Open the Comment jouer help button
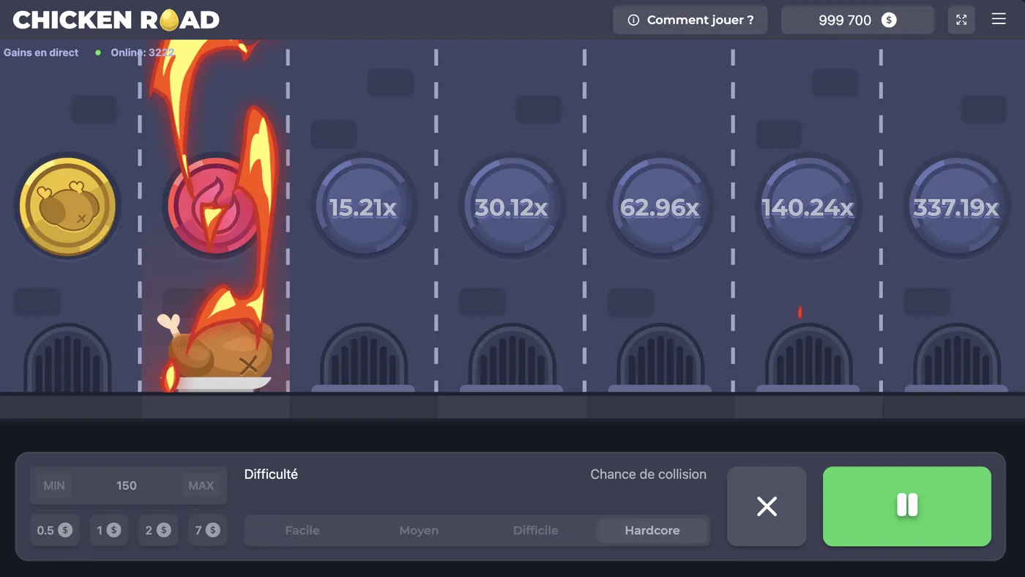This screenshot has width=1025, height=577. pyautogui.click(x=690, y=20)
